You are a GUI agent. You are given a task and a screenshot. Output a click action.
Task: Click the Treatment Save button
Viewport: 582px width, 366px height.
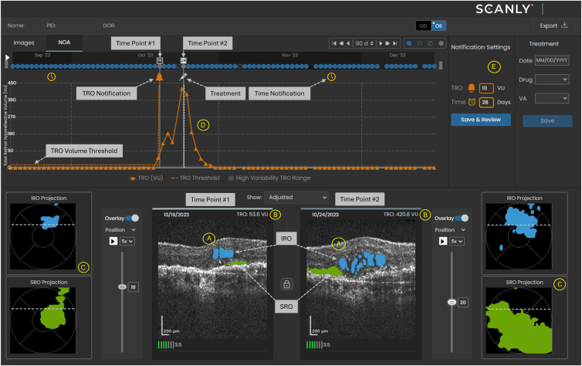(546, 121)
